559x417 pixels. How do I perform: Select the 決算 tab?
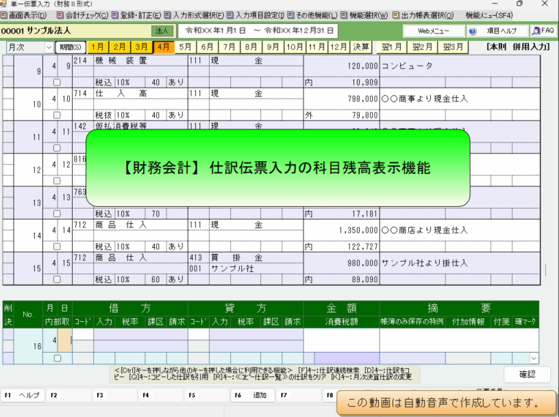[361, 47]
